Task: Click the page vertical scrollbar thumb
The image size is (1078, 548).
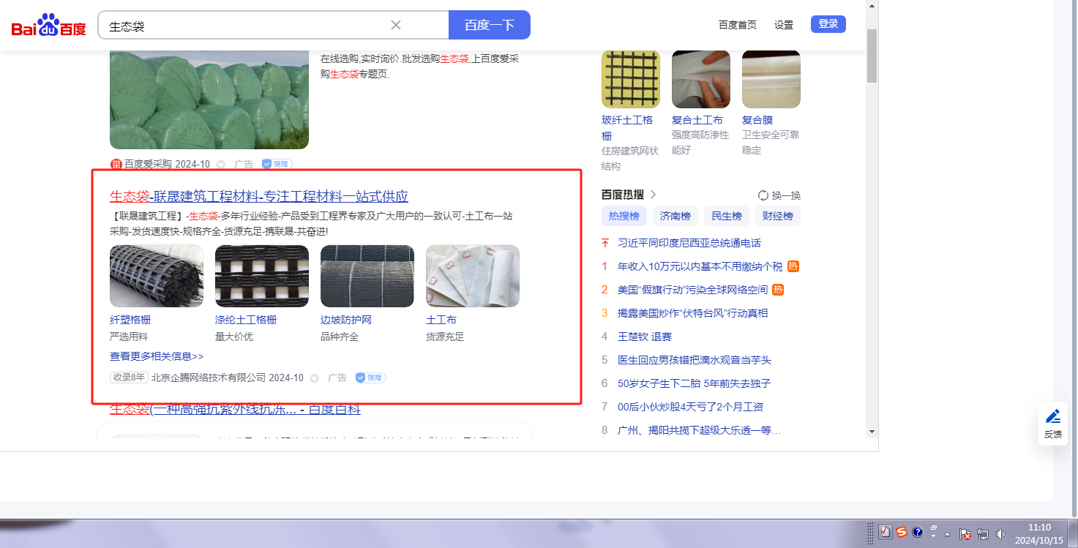Action: click(872, 56)
